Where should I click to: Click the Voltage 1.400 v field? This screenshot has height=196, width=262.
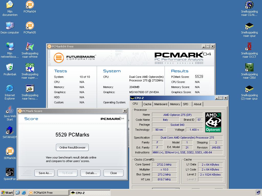[x=194, y=130]
